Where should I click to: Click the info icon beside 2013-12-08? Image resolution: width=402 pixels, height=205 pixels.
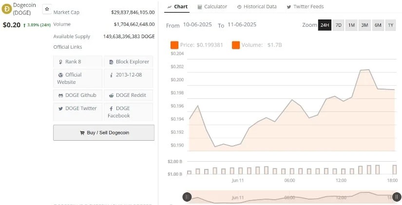click(x=111, y=75)
